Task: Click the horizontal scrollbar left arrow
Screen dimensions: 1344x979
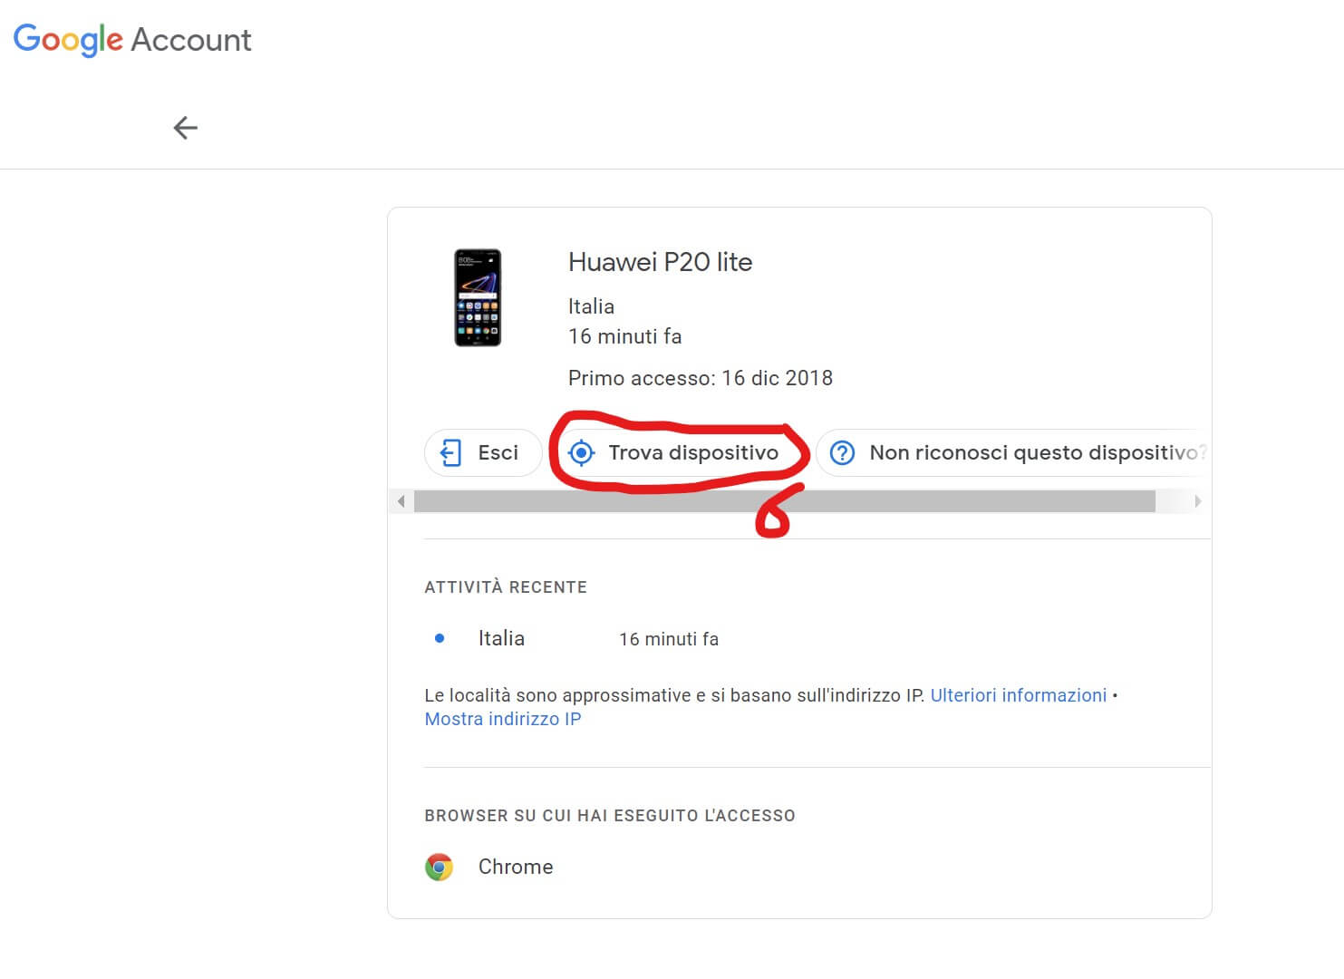Action: click(x=401, y=501)
